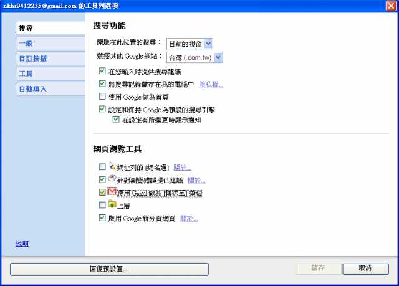Open 關於 link beside 針對瀏覽錯誤提供建議
This screenshot has height=286, width=399.
[196, 180]
